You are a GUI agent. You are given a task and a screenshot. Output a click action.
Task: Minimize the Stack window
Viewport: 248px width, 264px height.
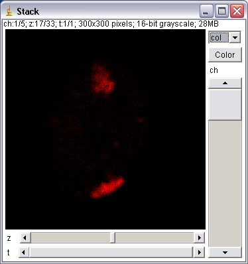(x=206, y=11)
